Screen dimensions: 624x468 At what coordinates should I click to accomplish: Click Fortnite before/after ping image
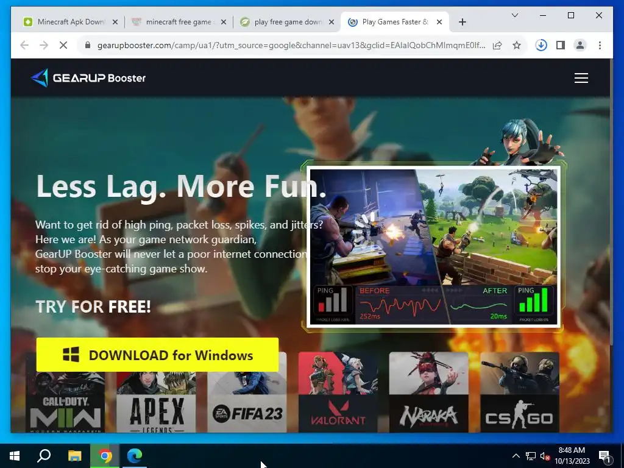(434, 247)
